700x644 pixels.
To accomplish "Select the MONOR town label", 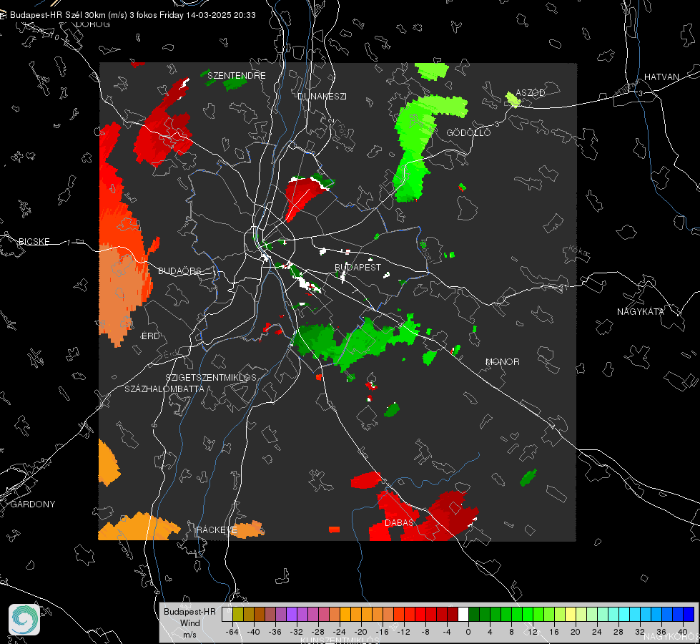I will click(x=502, y=361).
